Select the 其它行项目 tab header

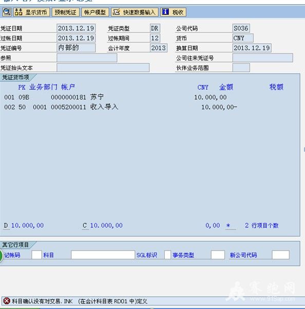pyautogui.click(x=17, y=245)
